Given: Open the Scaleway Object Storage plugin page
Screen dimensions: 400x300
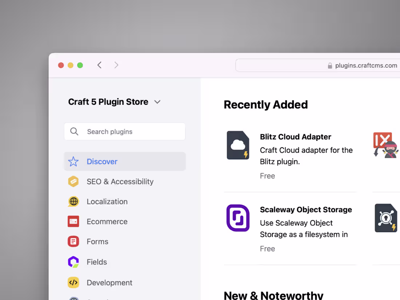Looking at the screenshot, I should point(306,209).
